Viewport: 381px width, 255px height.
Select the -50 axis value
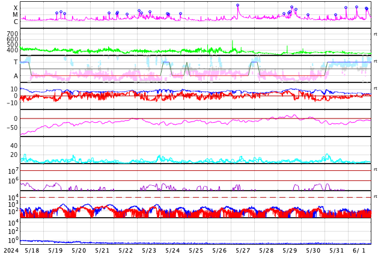pos(12,128)
